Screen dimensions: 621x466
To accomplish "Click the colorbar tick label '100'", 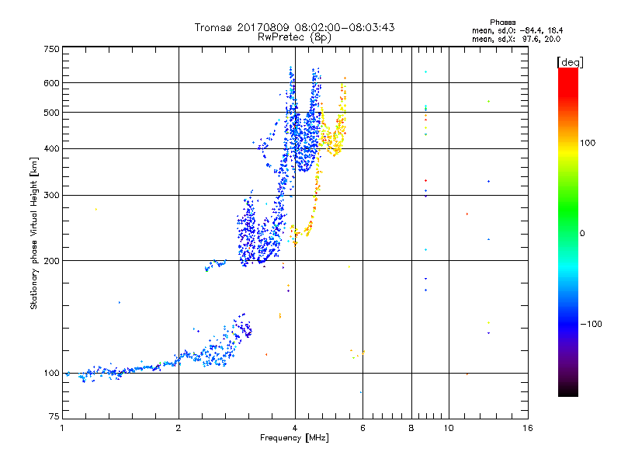I will (x=588, y=143).
